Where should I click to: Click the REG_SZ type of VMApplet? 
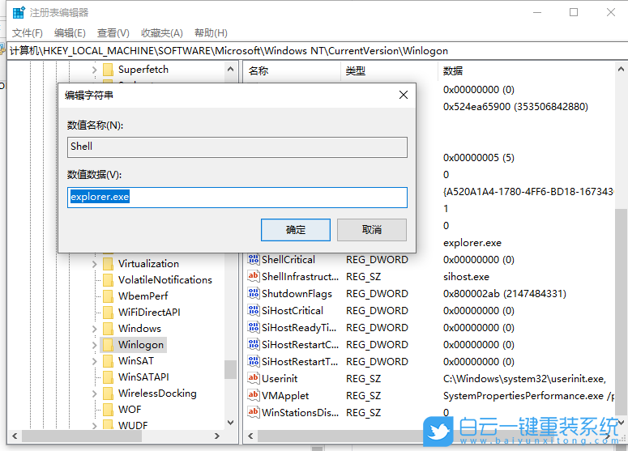coord(363,396)
